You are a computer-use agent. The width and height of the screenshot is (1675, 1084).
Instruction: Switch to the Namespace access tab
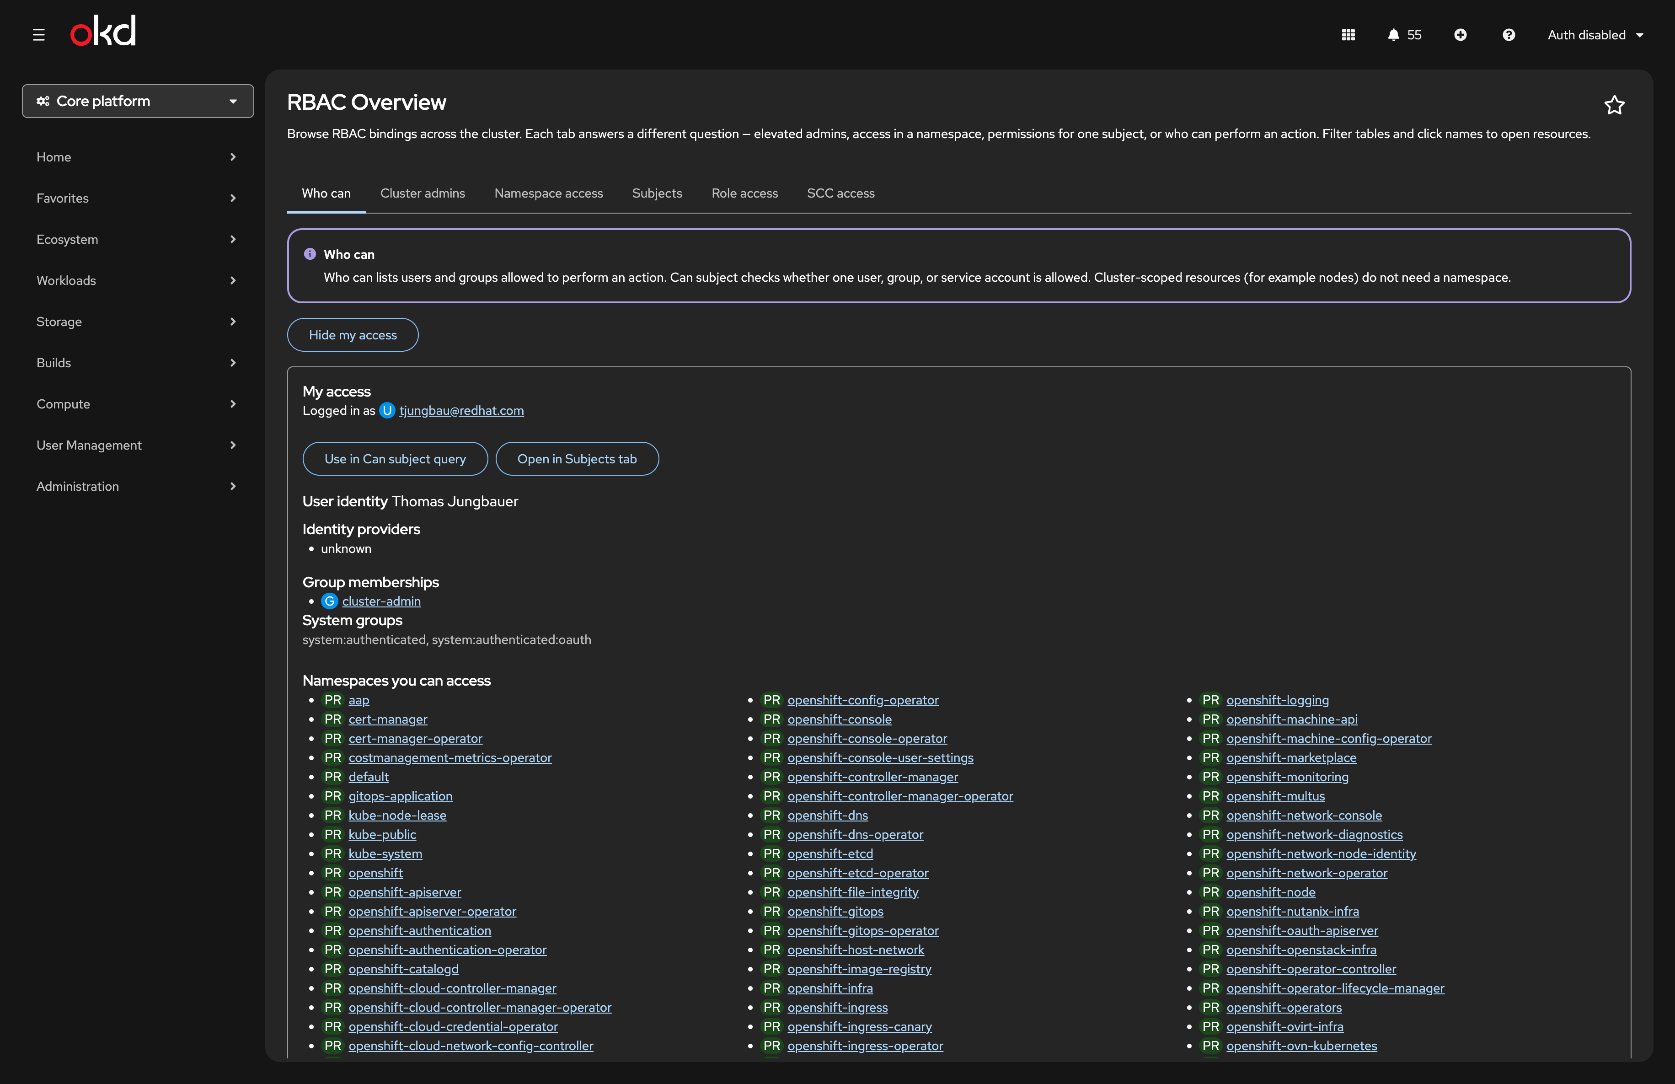tap(548, 193)
